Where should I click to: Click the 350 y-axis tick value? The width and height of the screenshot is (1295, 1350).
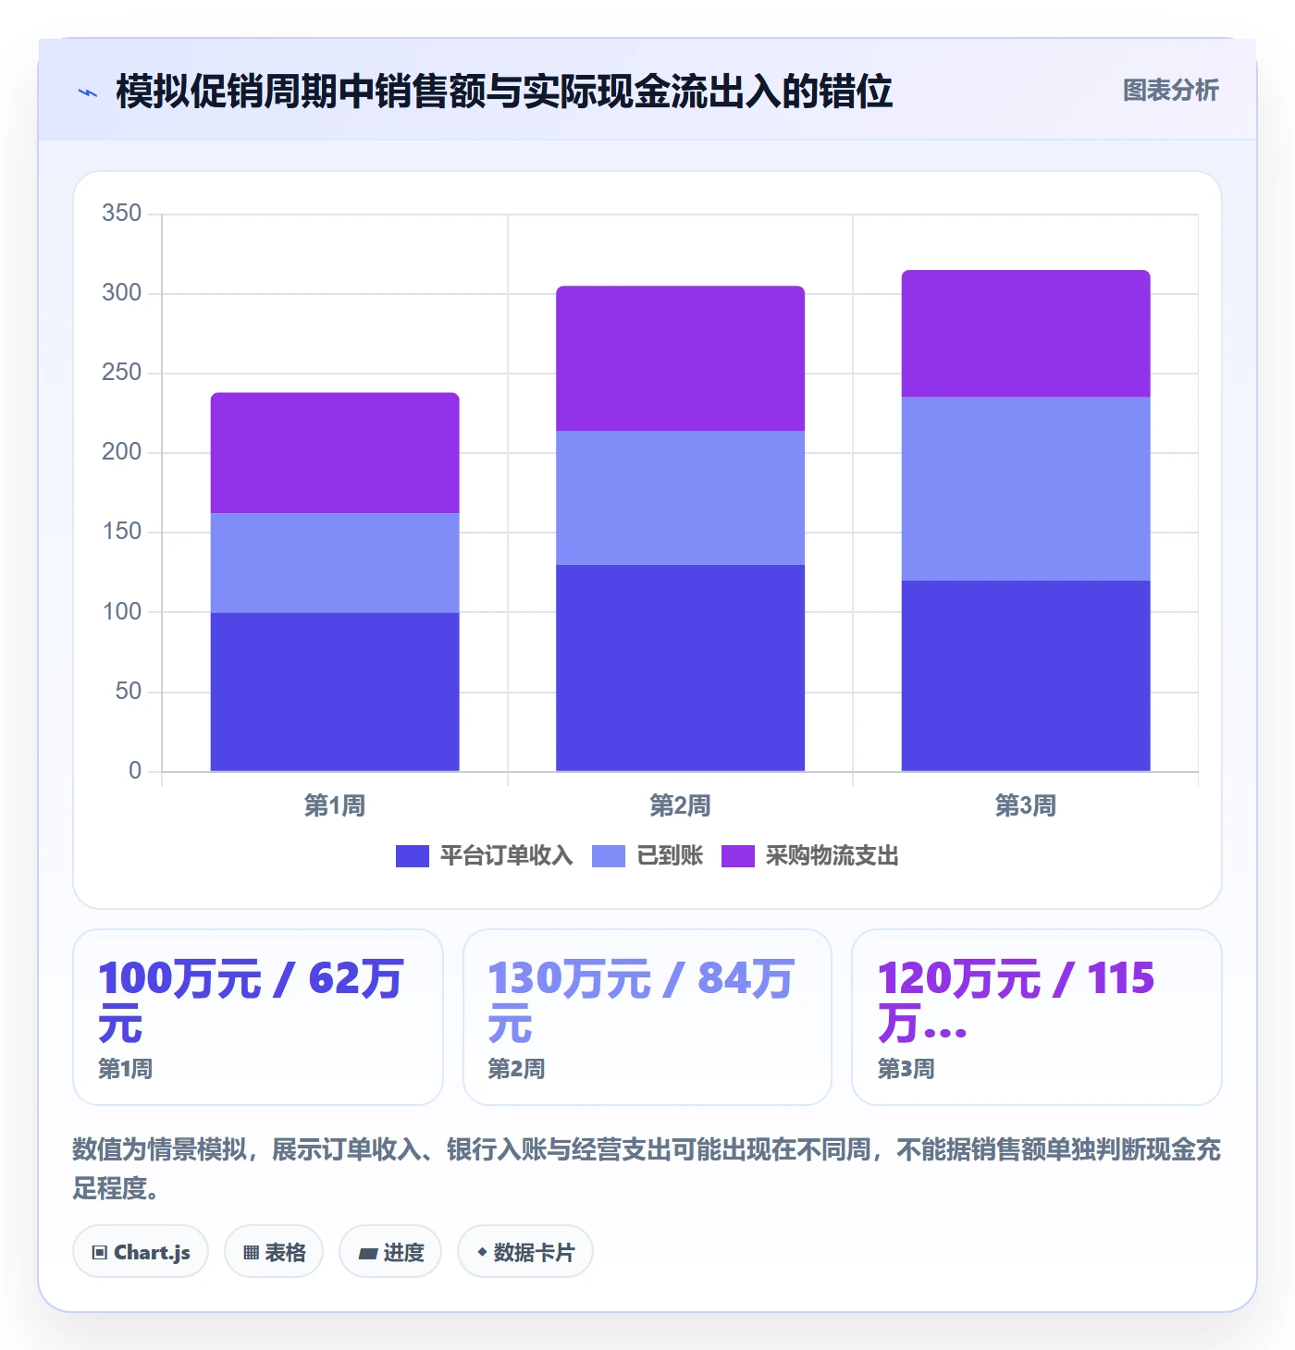click(x=122, y=214)
